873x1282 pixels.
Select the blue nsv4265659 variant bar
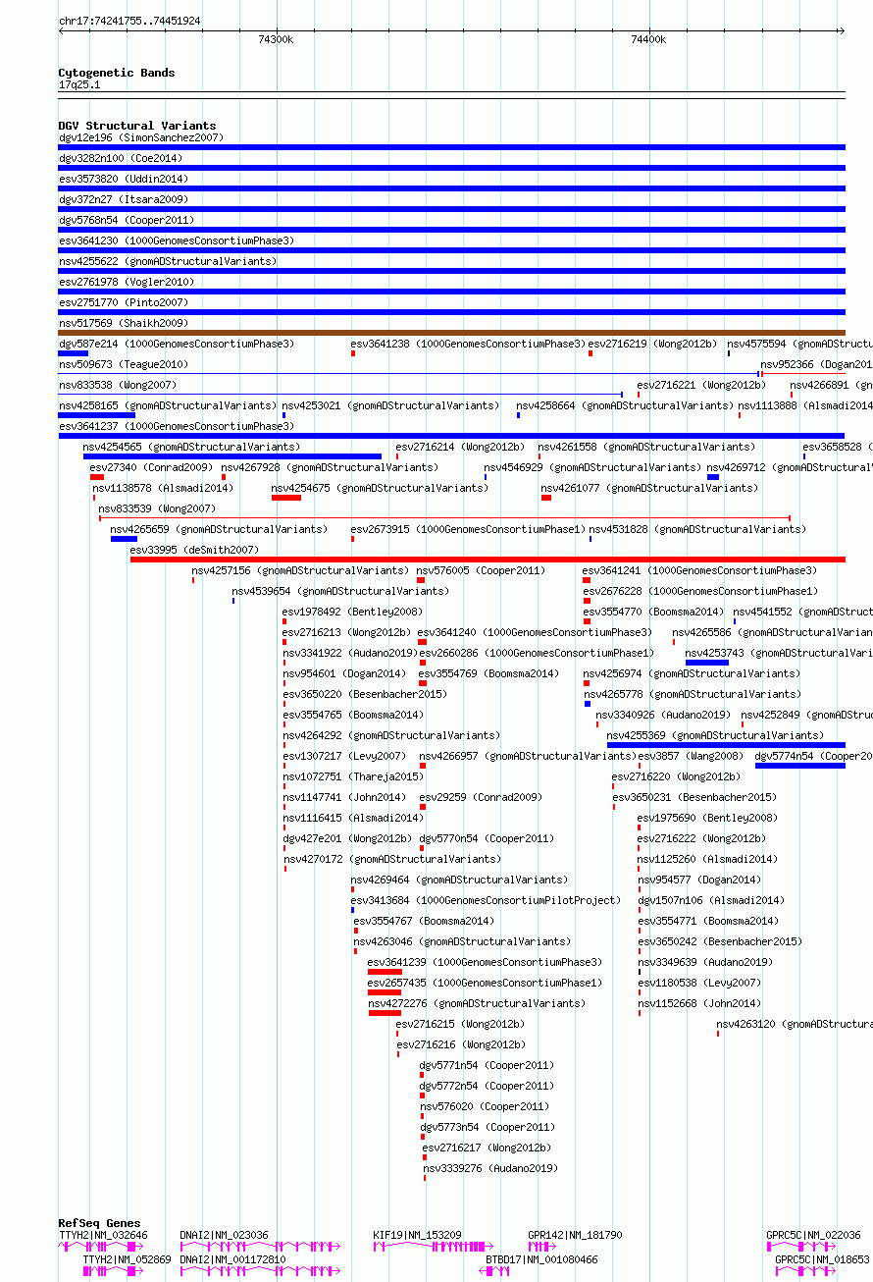click(x=124, y=539)
